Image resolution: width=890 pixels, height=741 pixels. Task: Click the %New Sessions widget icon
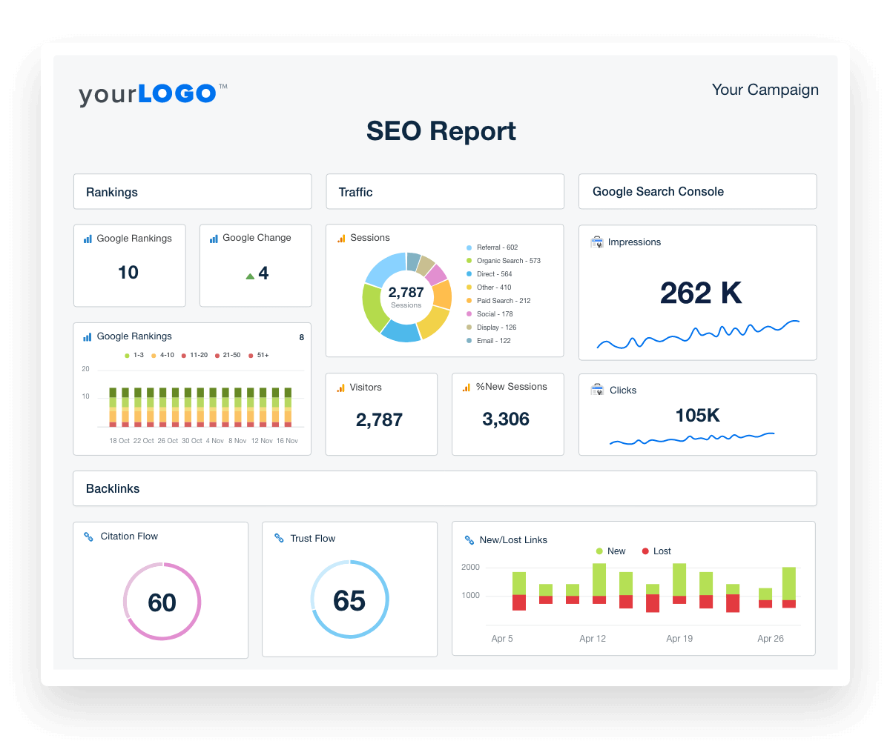pos(467,386)
